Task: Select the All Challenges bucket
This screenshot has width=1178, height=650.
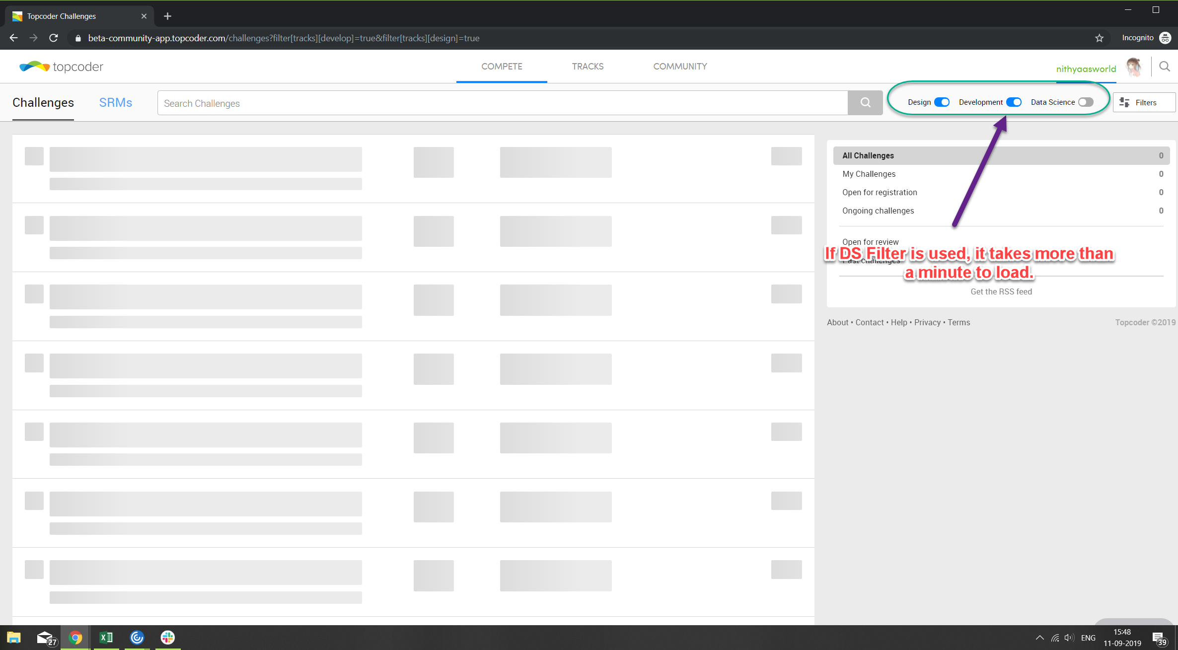Action: (x=1001, y=155)
